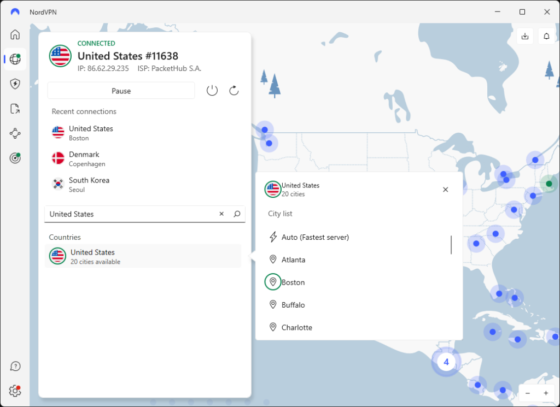Zoom in the map with plus button

point(546,393)
